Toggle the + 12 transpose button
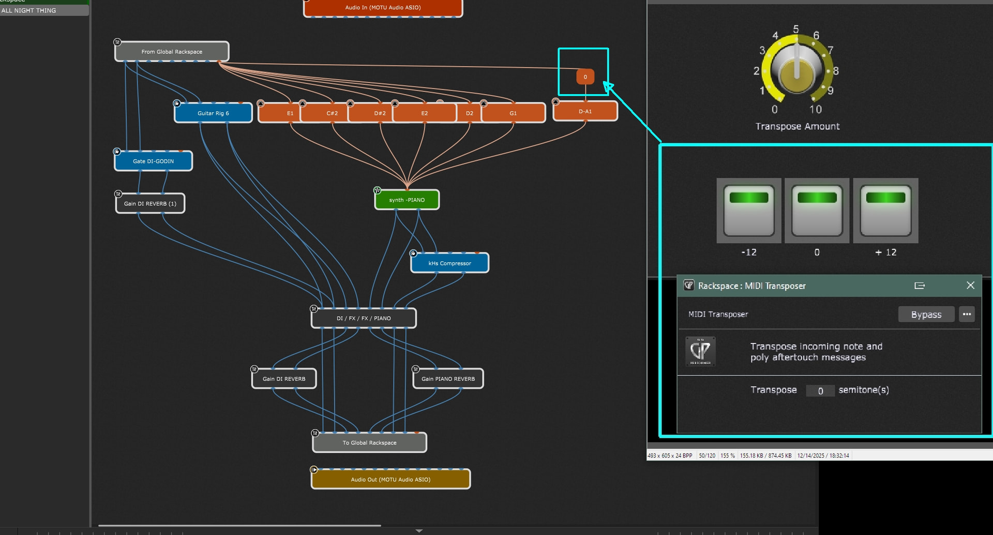 (885, 211)
